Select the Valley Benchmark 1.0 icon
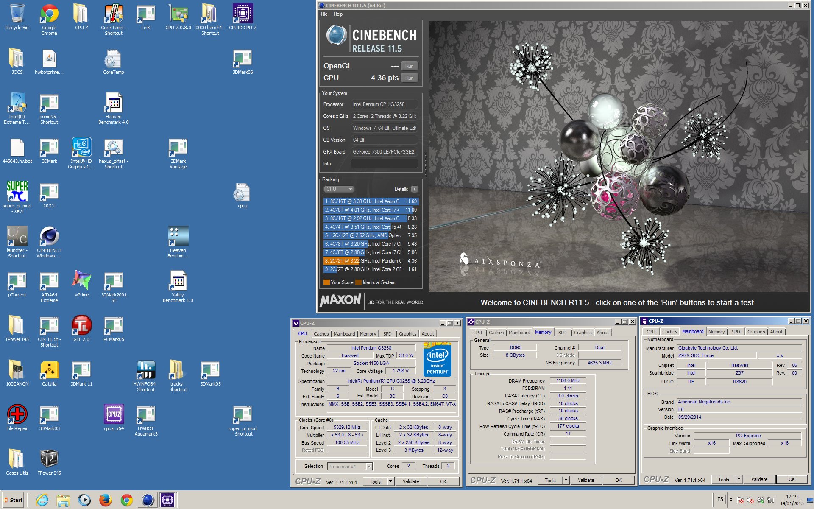This screenshot has height=509, width=814. tap(178, 287)
